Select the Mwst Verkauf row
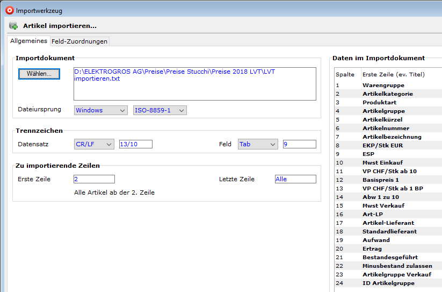 (383, 205)
